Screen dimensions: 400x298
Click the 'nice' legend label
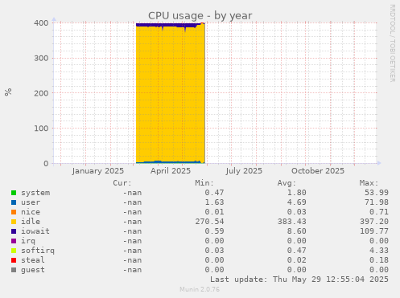(x=31, y=212)
